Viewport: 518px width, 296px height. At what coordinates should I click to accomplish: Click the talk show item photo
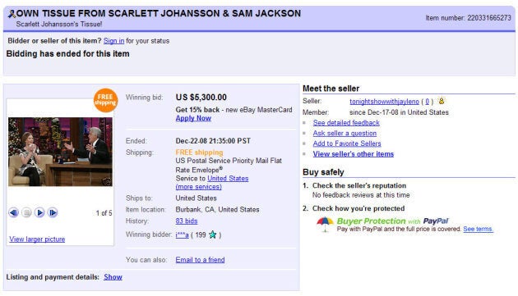[x=60, y=152]
